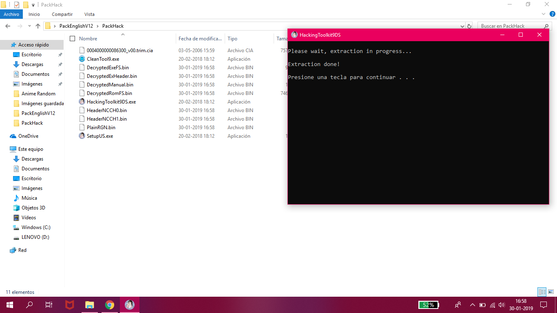Open McAfee from the taskbar
The width and height of the screenshot is (557, 313).
click(70, 305)
